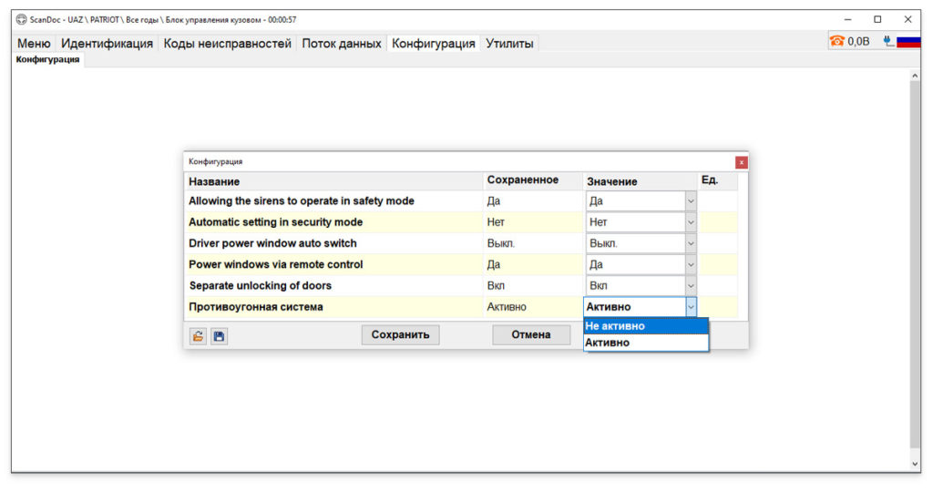
Task: Open Поток данных menu item
Action: pos(342,44)
